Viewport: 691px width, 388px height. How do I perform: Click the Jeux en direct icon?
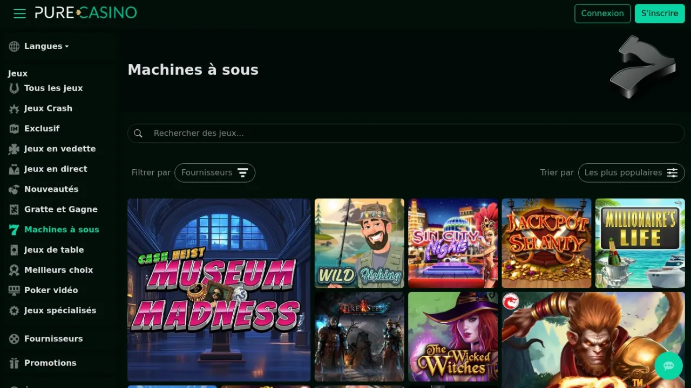[x=14, y=169]
